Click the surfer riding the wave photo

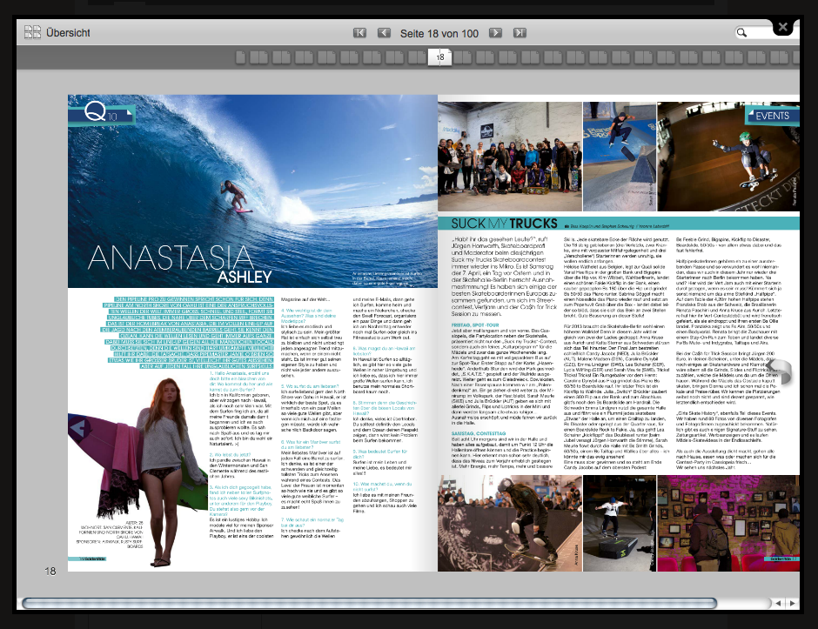pyautogui.click(x=252, y=191)
